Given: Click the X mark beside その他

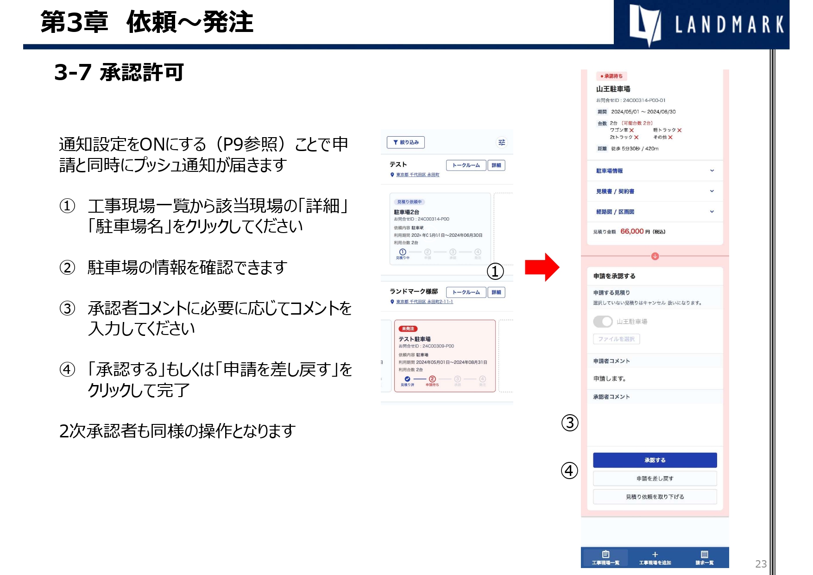Looking at the screenshot, I should coord(670,137).
